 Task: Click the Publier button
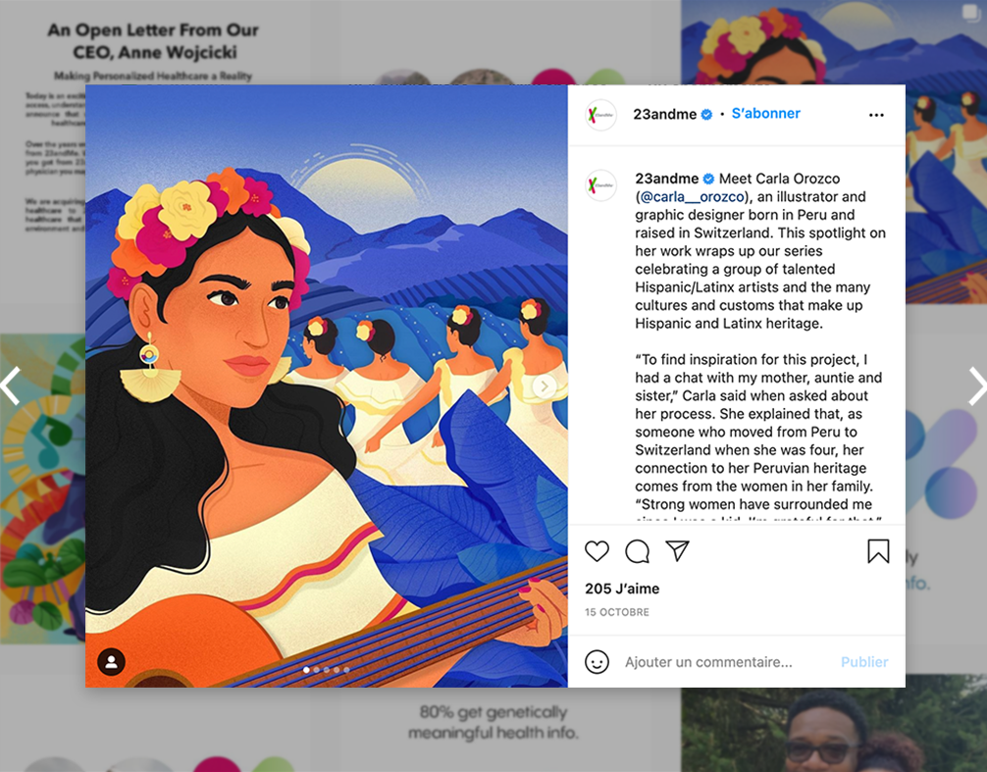point(864,662)
